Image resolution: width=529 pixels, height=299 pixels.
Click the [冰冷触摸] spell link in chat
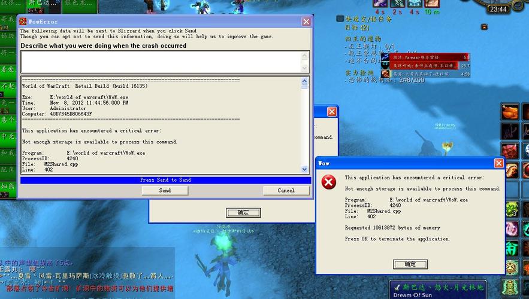click(105, 276)
